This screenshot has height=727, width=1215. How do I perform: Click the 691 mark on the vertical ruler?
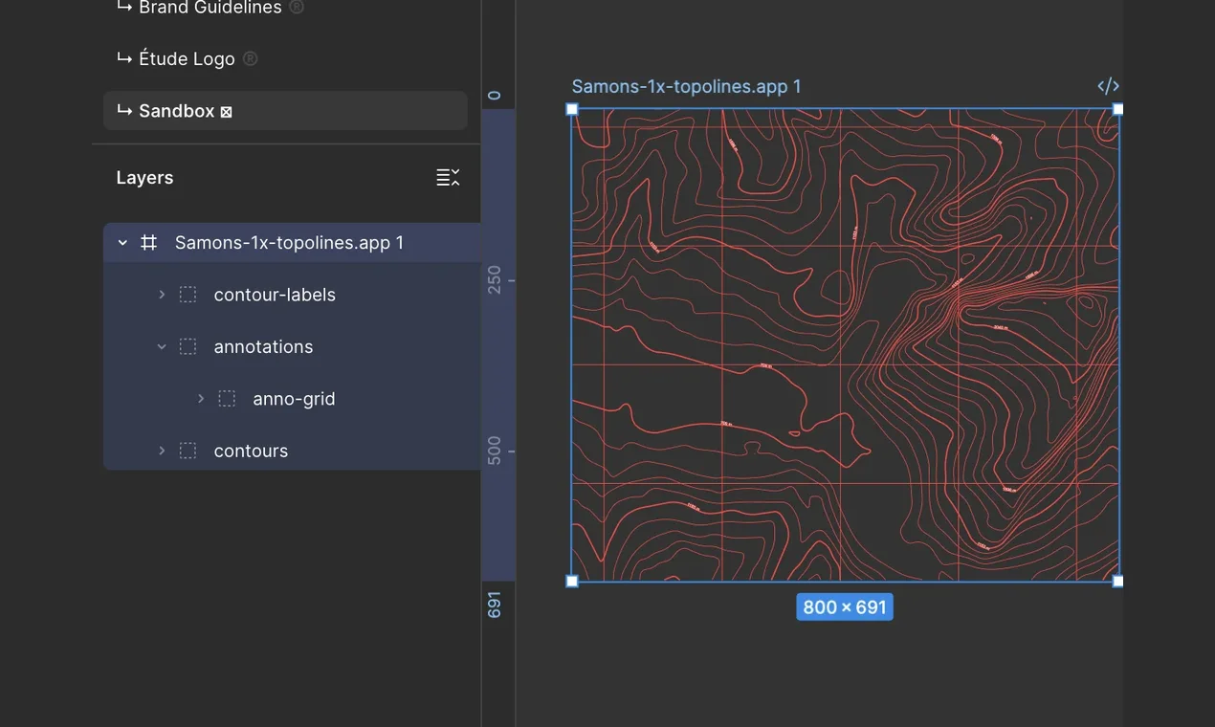[x=495, y=605]
